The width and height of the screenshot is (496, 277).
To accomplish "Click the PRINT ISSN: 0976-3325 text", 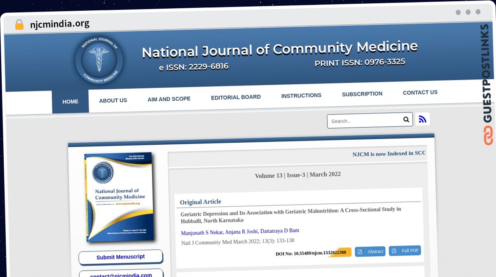I will tap(360, 62).
